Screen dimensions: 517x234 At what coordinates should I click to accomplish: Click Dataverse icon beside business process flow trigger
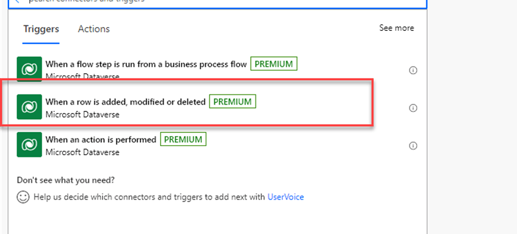point(28,69)
